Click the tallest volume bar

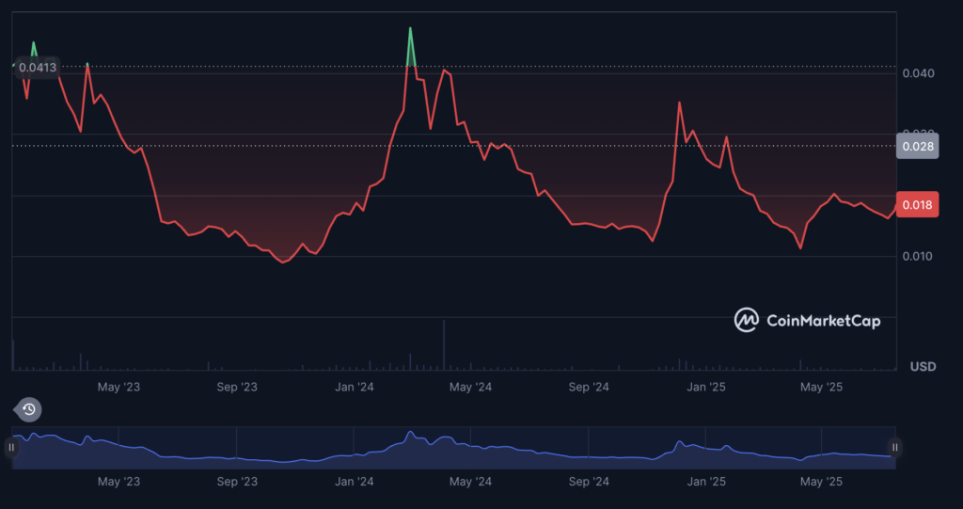tap(443, 345)
